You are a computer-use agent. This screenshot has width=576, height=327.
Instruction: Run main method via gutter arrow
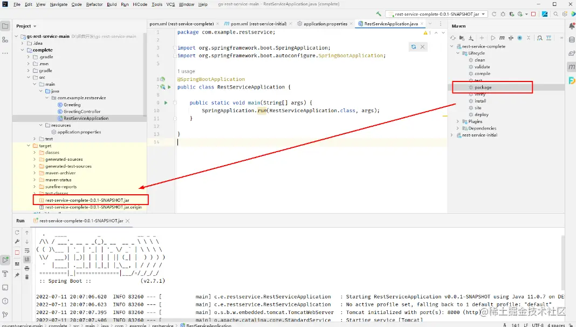point(166,103)
